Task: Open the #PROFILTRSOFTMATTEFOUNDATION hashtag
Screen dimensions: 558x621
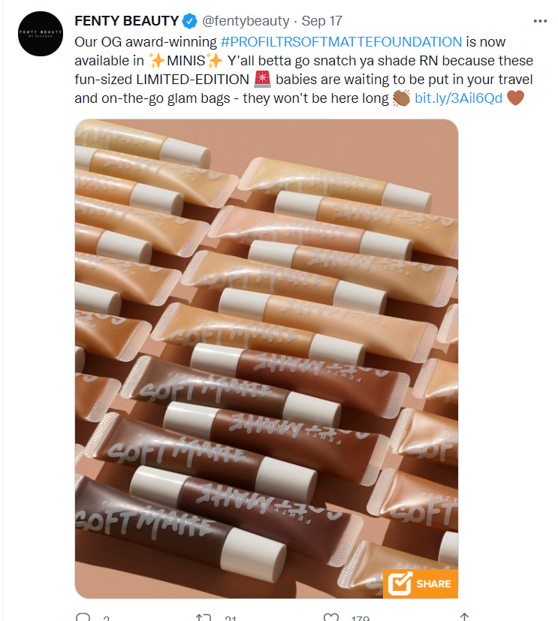Action: click(x=341, y=41)
